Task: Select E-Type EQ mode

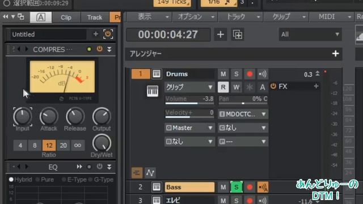Action: pyautogui.click(x=74, y=180)
